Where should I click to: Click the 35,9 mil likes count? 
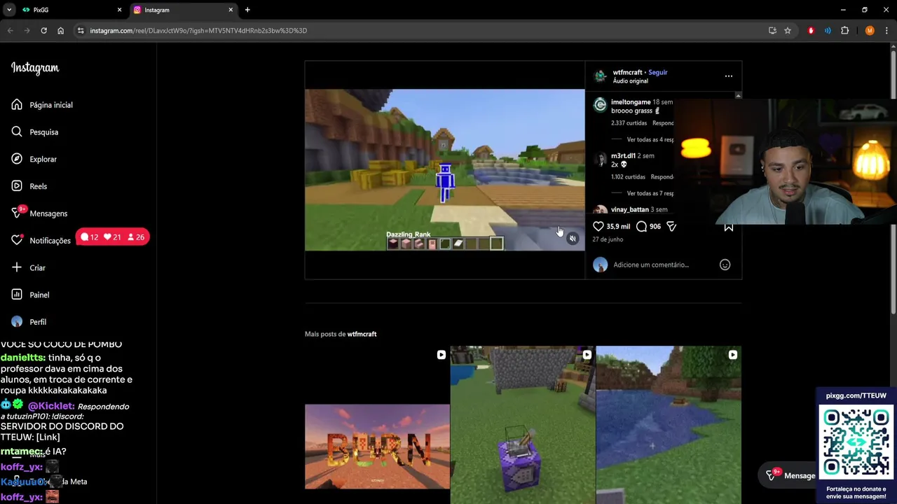(x=618, y=227)
